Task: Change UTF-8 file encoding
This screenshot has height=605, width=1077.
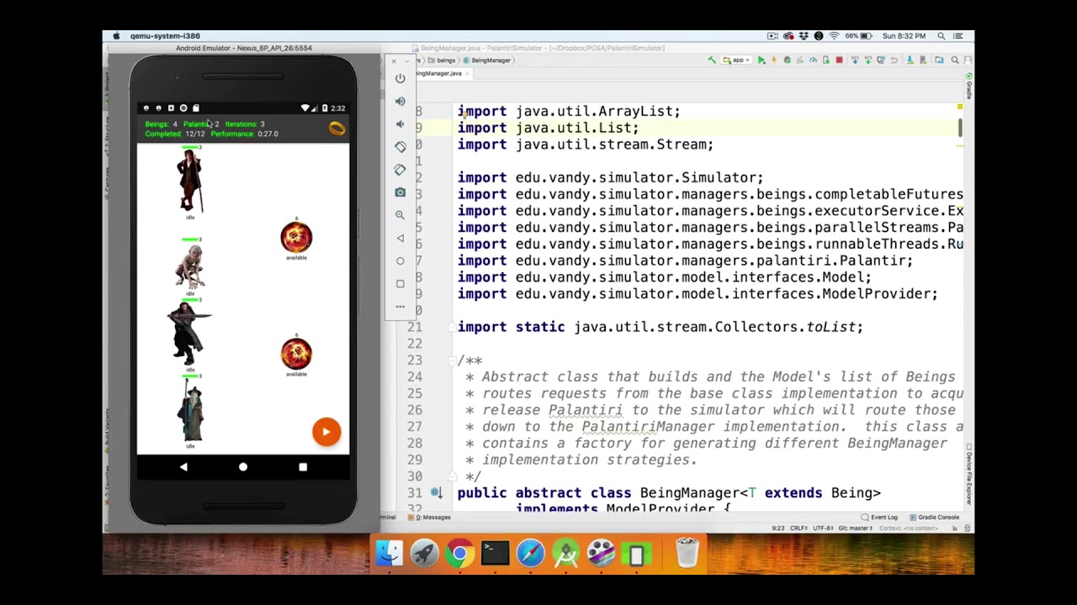Action: pyautogui.click(x=825, y=529)
